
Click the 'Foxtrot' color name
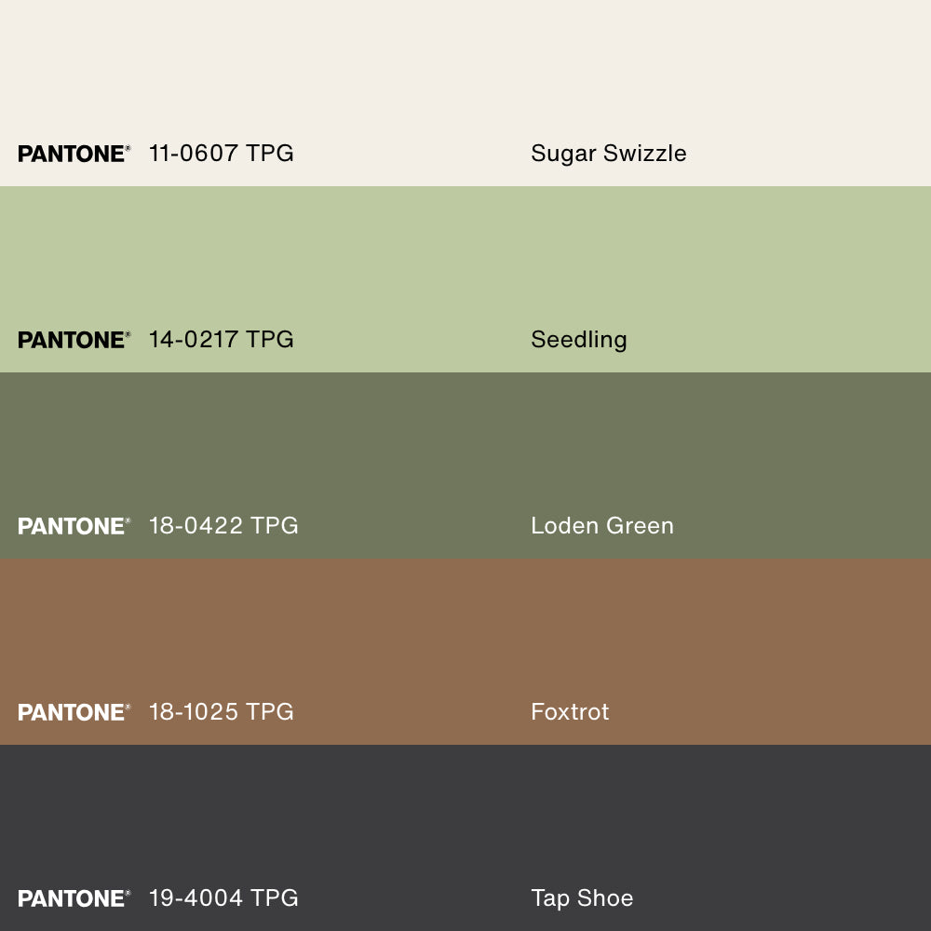tap(570, 712)
